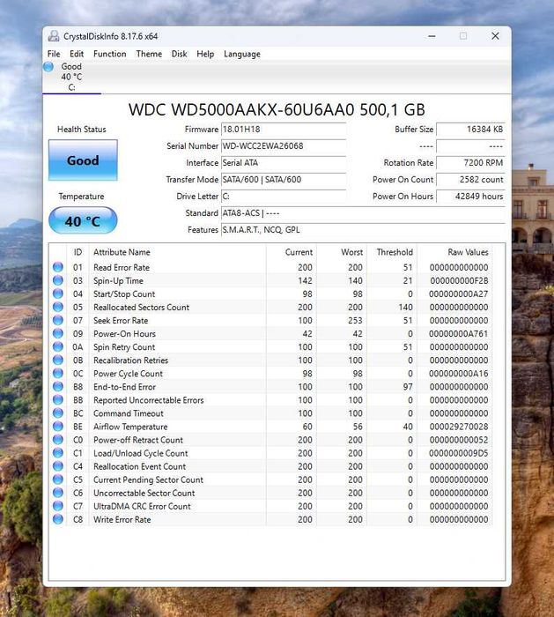Click the Transfer Mode field

(284, 180)
